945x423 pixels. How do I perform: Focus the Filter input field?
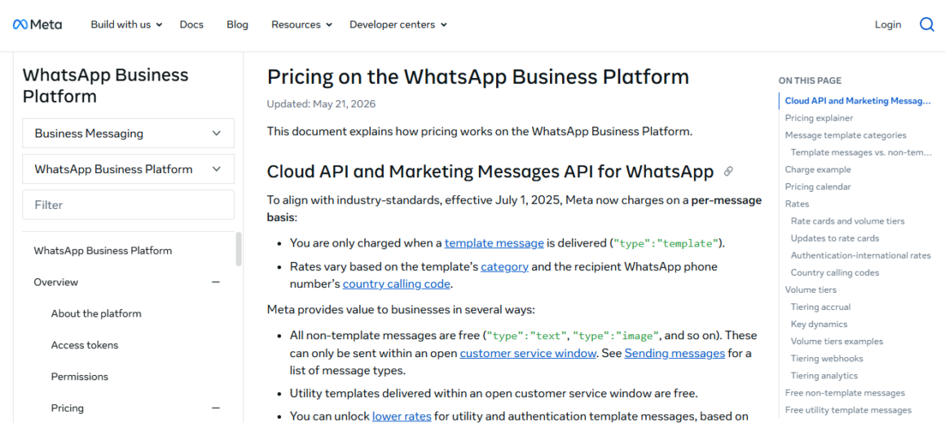tap(129, 204)
